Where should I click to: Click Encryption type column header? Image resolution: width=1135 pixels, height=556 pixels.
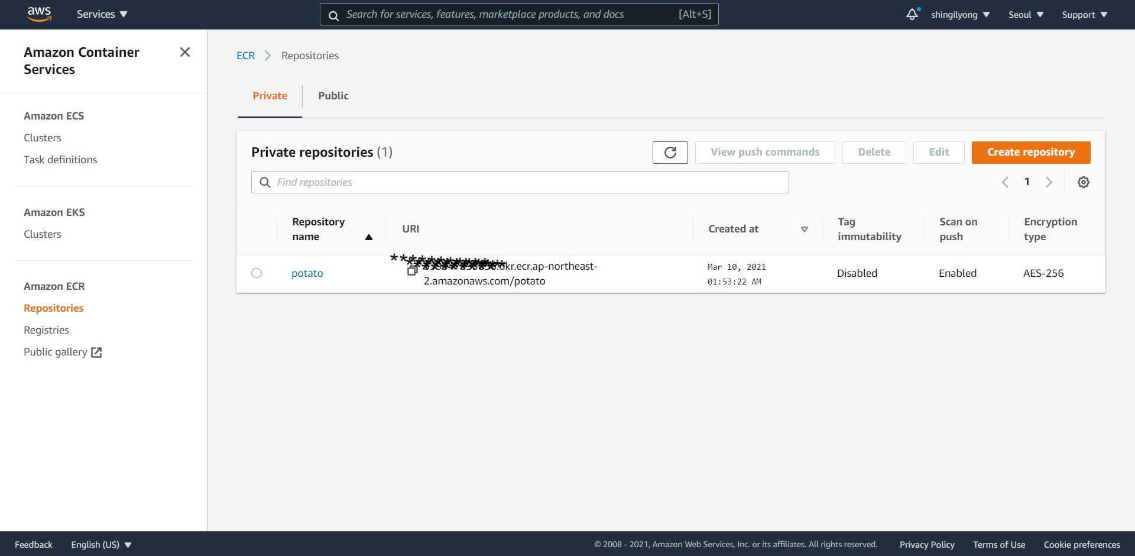coord(1050,229)
